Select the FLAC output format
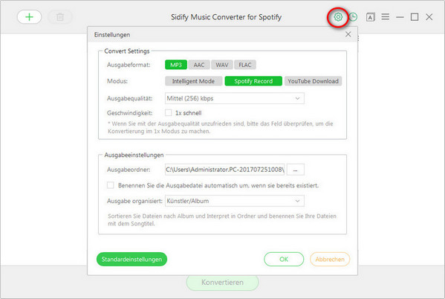The height and width of the screenshot is (299, 445). pyautogui.click(x=245, y=65)
